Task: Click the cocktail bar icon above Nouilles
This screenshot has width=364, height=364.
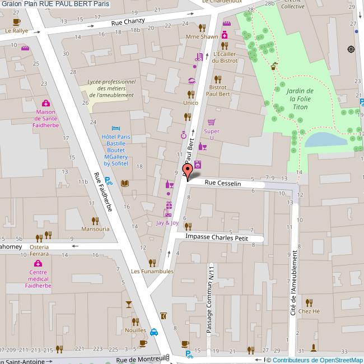Action: tap(129, 304)
